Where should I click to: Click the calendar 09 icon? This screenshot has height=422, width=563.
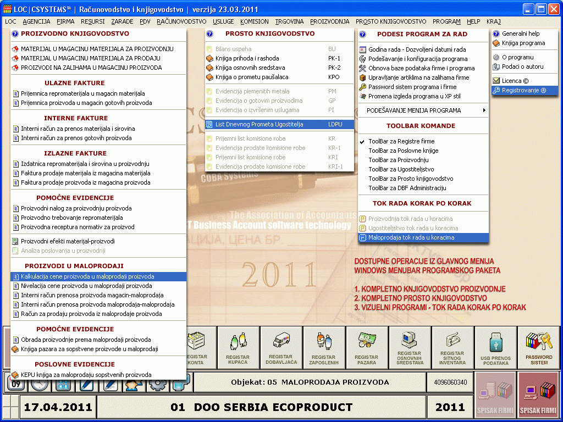tap(16, 384)
